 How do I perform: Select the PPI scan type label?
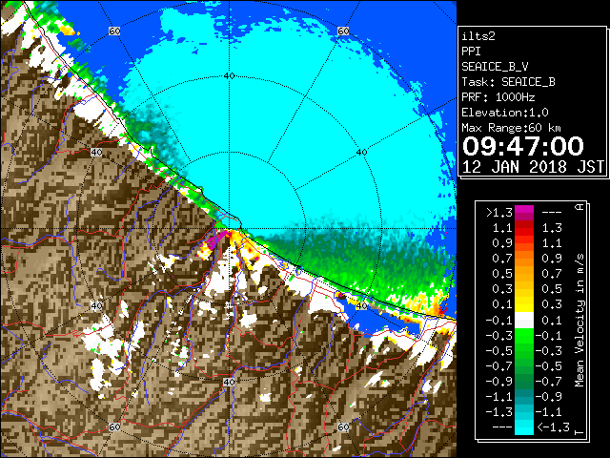click(471, 52)
